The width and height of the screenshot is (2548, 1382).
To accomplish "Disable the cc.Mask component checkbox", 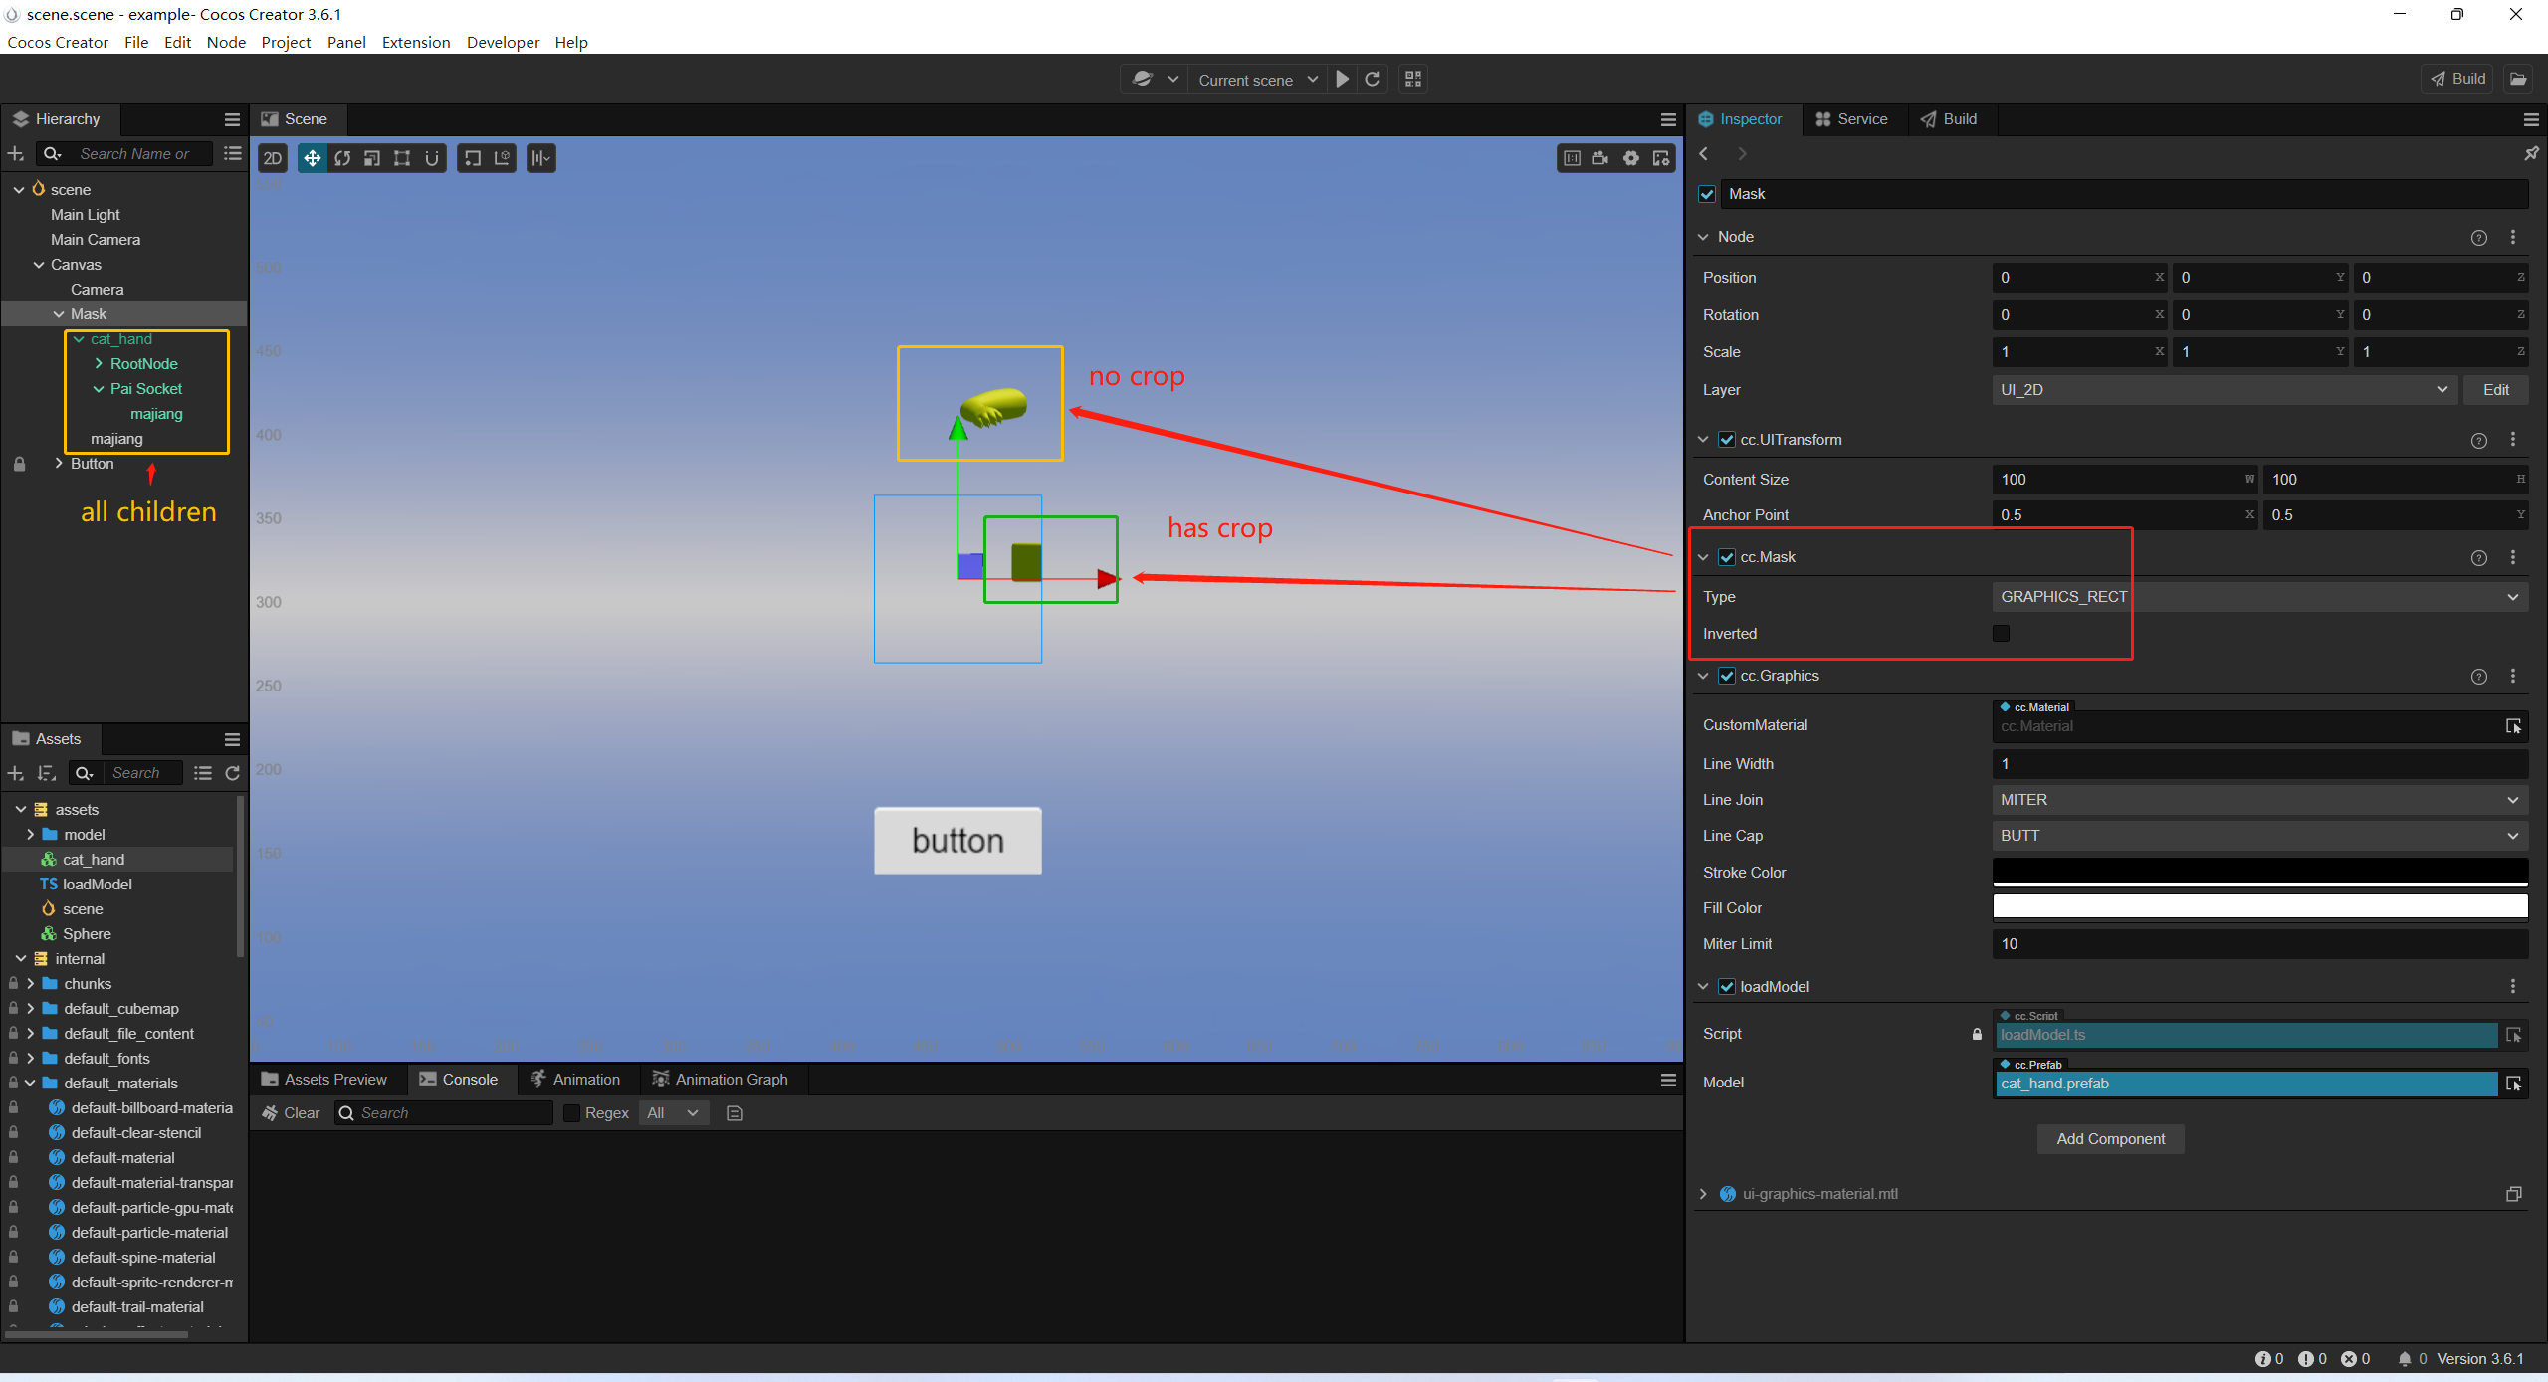I will [1727, 557].
